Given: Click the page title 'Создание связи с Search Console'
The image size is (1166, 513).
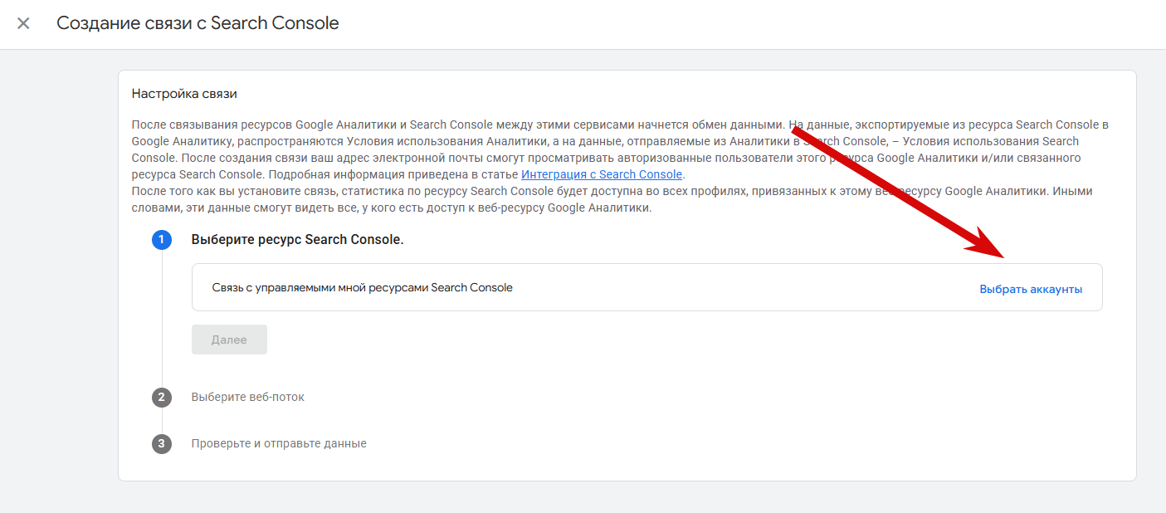Looking at the screenshot, I should [198, 23].
